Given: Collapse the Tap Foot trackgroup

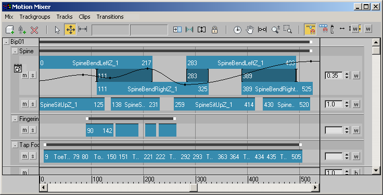Looking at the screenshot, I should pyautogui.click(x=15, y=145).
